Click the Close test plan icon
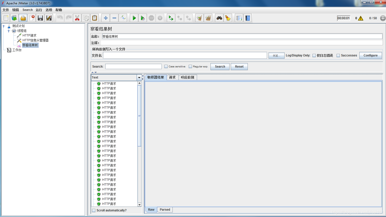This screenshot has height=217, width=386. (x=32, y=18)
